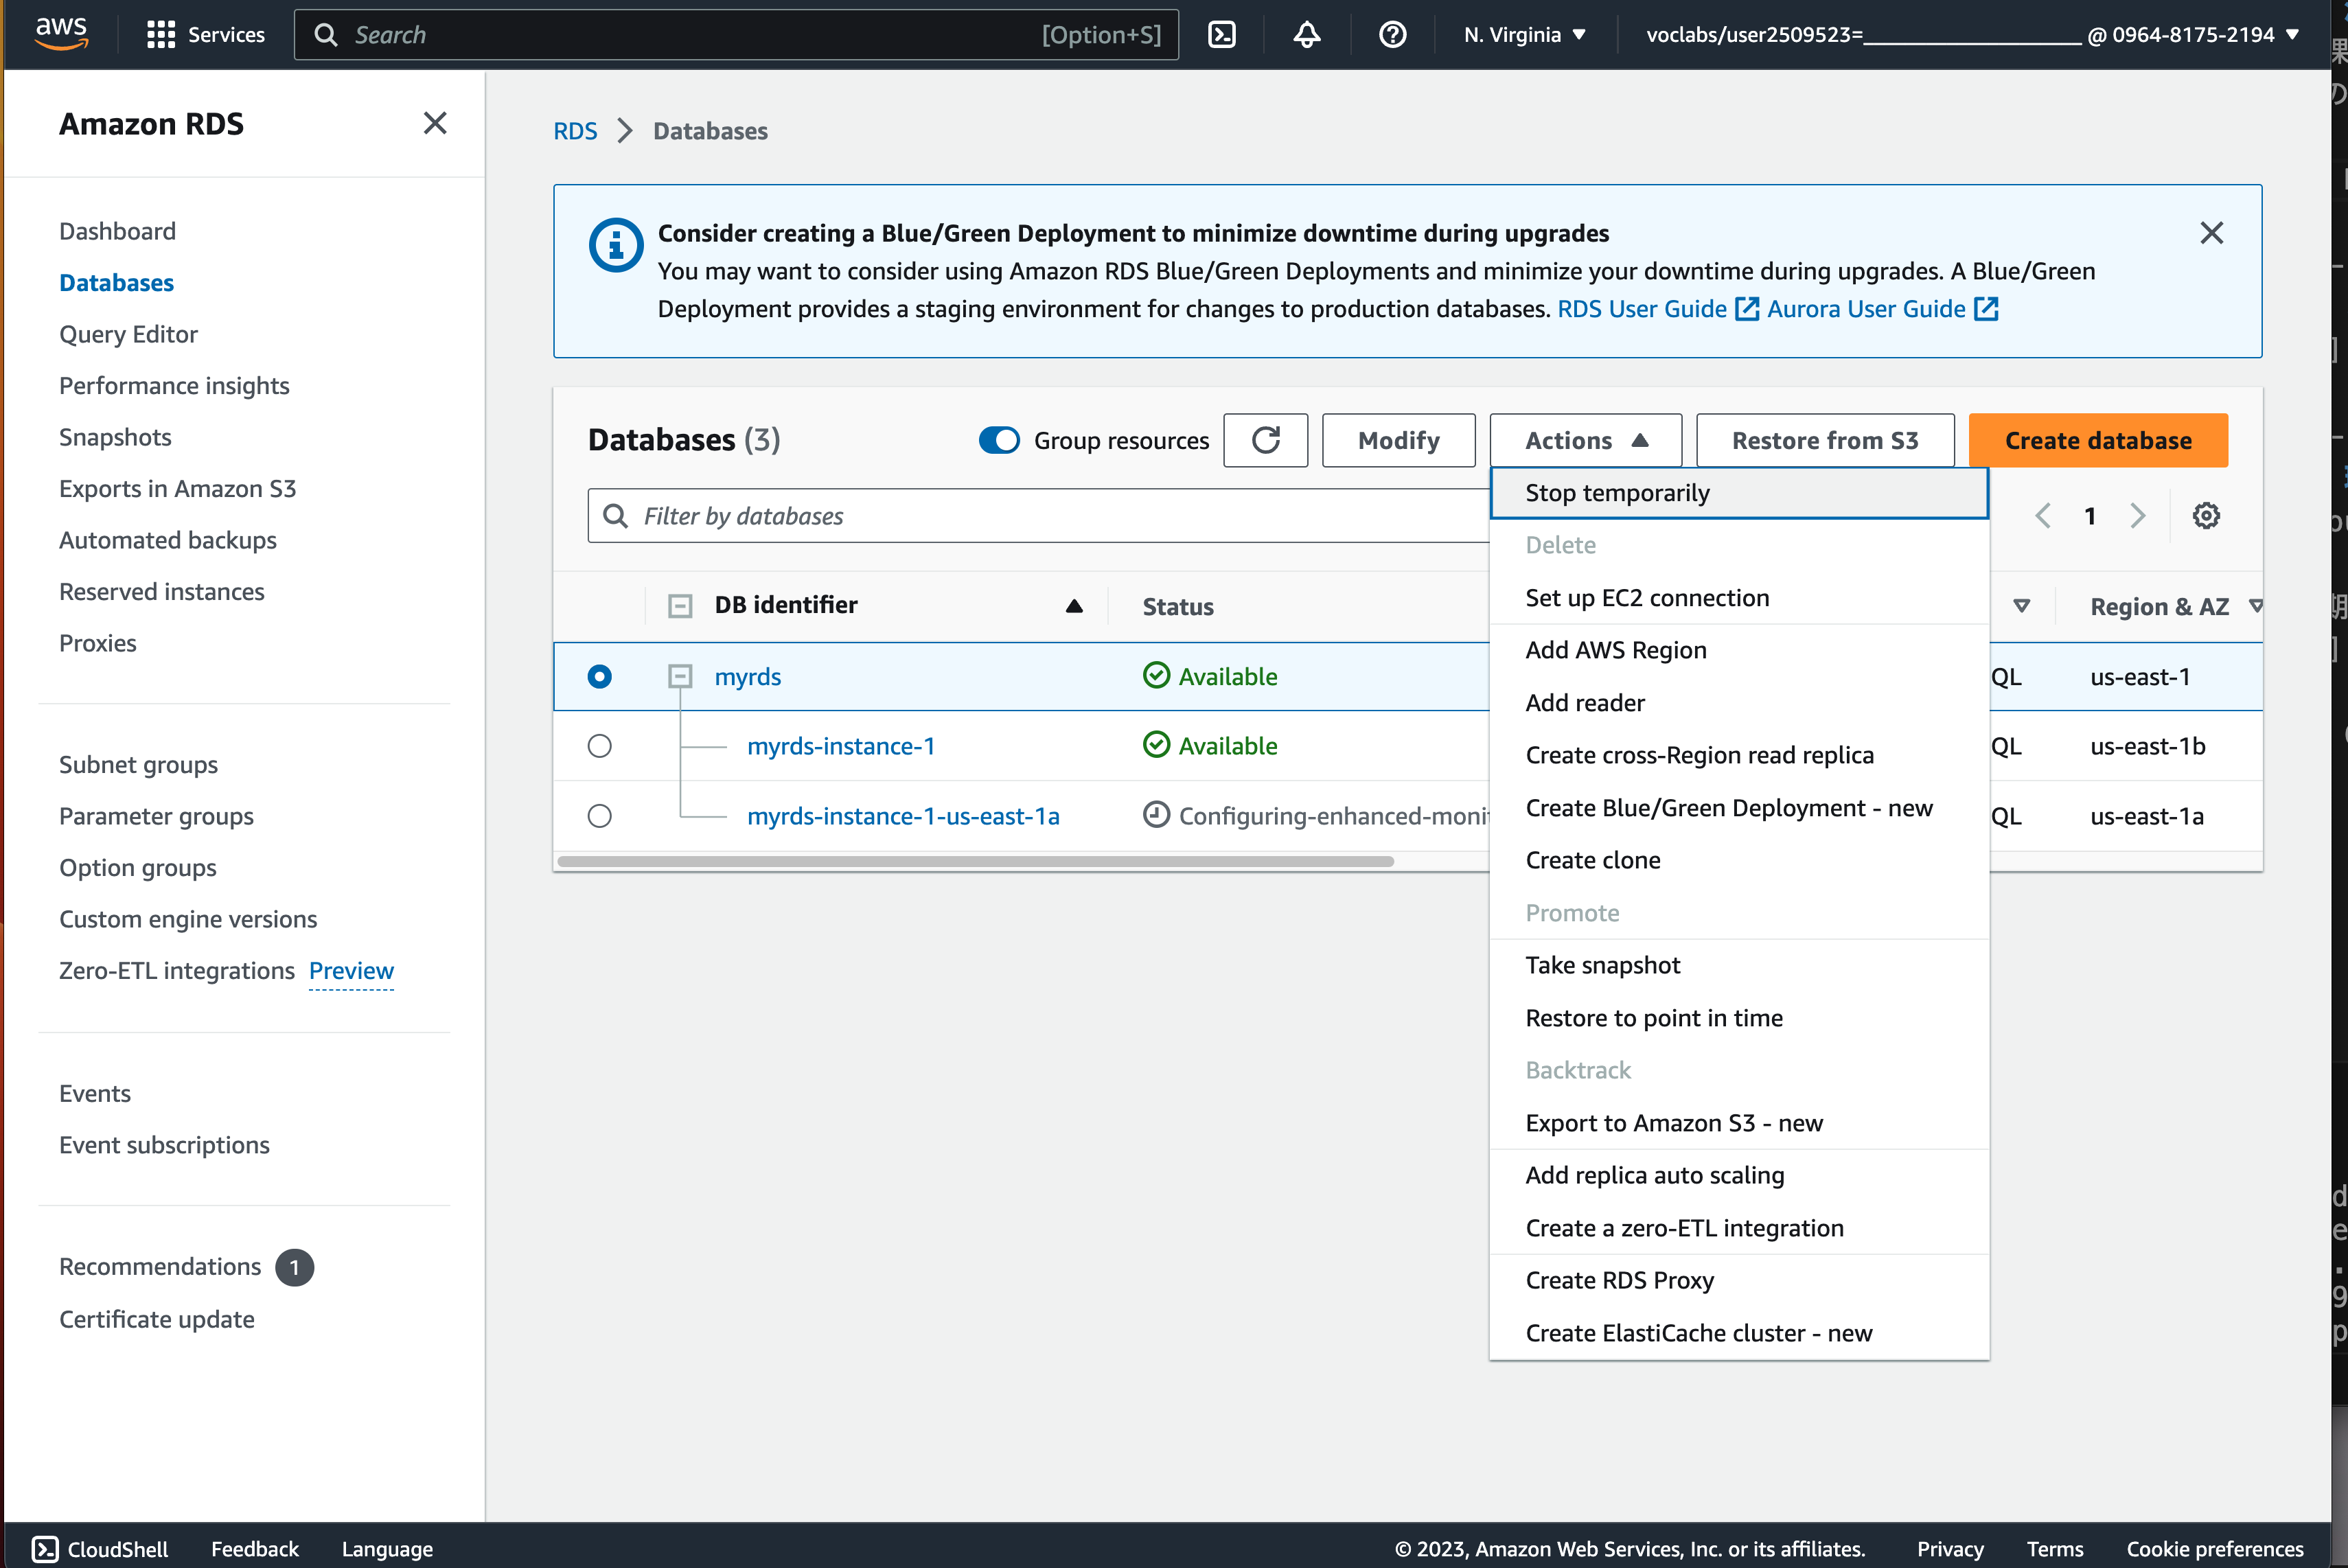This screenshot has width=2348, height=1568.
Task: Choose Add reader from Actions menu
Action: (1739, 703)
